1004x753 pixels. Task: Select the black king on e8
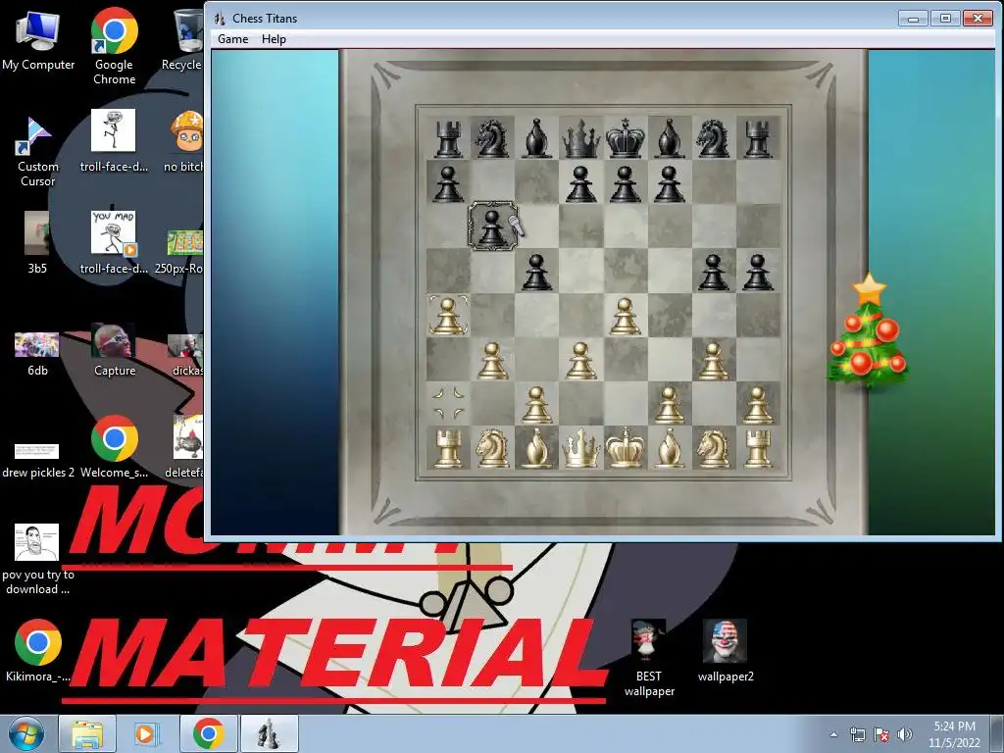625,137
